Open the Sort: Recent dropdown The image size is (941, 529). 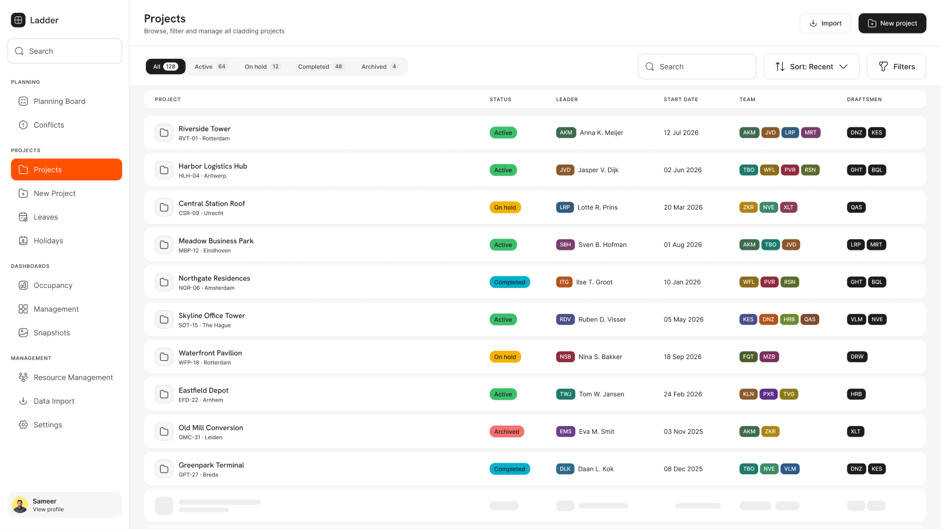pyautogui.click(x=812, y=66)
